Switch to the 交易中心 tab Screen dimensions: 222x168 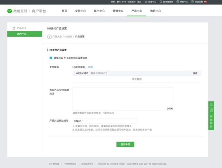[x=80, y=11]
